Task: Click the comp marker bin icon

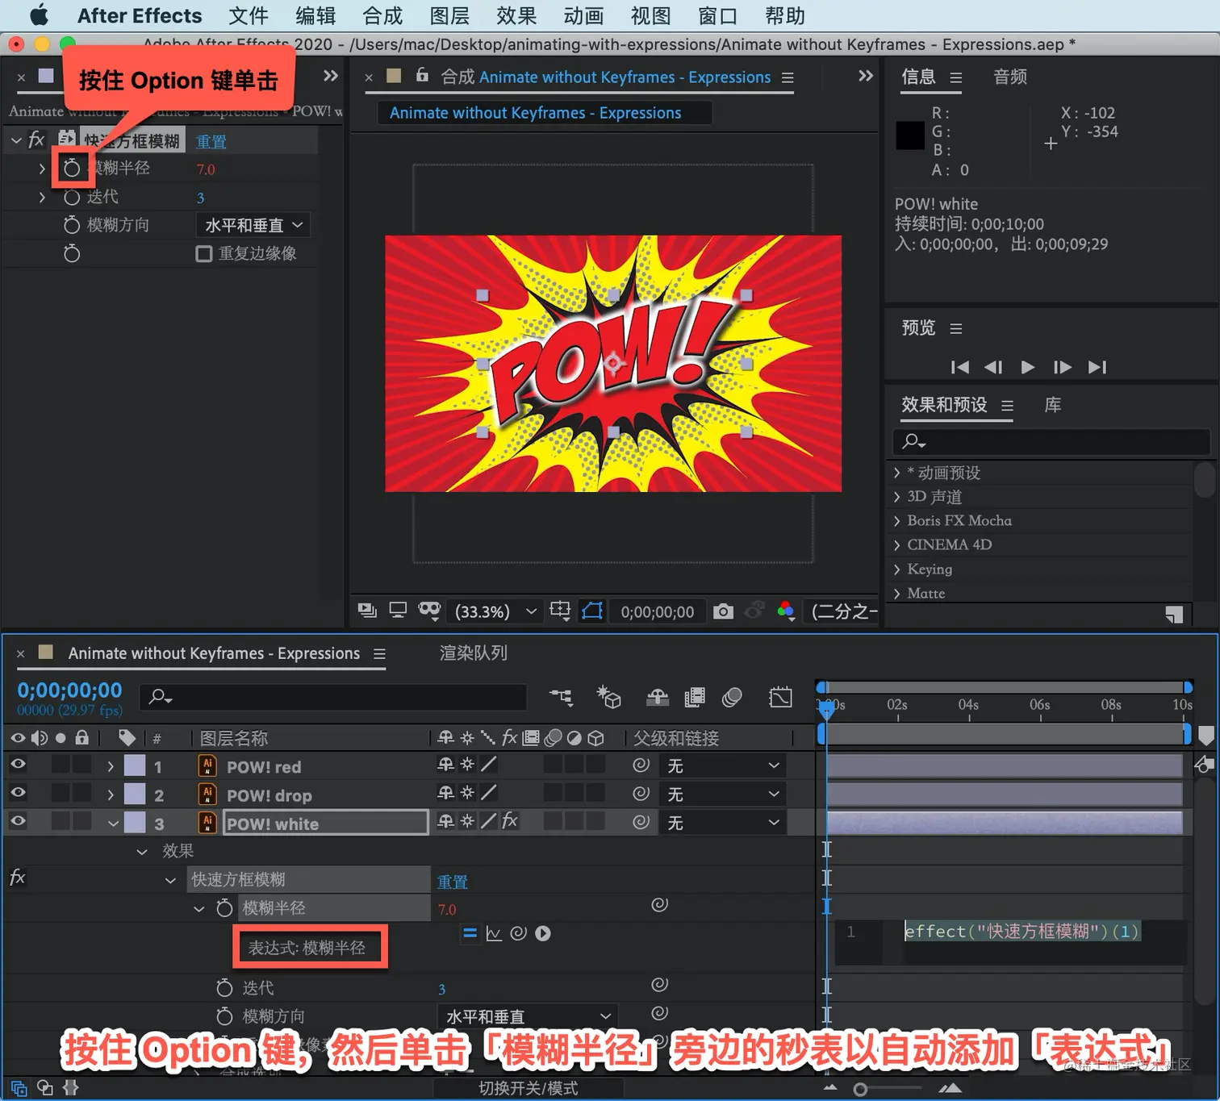Action: [x=1206, y=736]
